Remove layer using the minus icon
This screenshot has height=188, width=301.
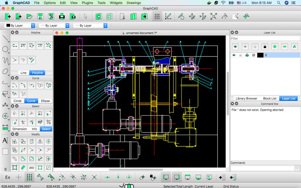285,47
